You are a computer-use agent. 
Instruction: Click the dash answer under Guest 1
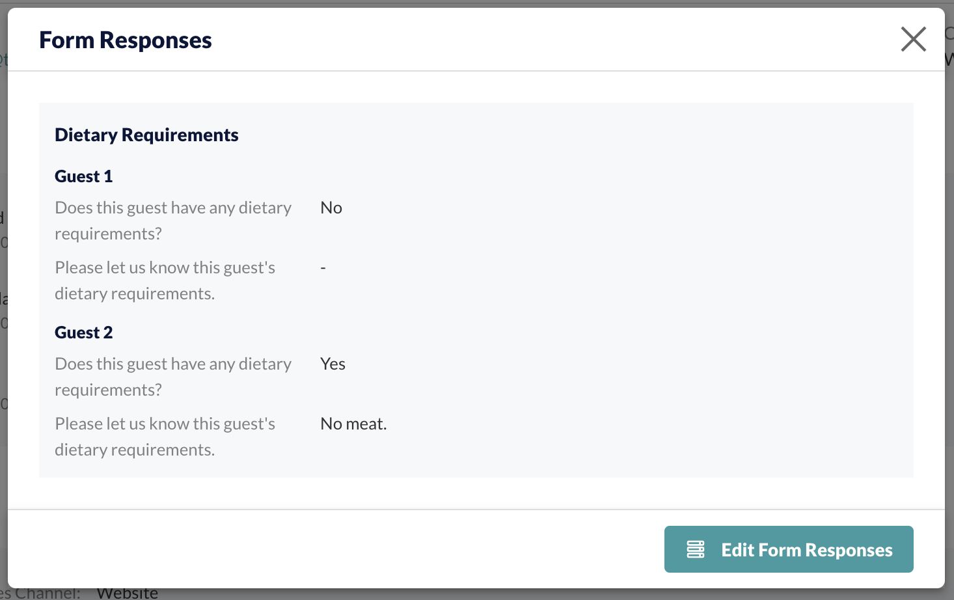pos(323,267)
